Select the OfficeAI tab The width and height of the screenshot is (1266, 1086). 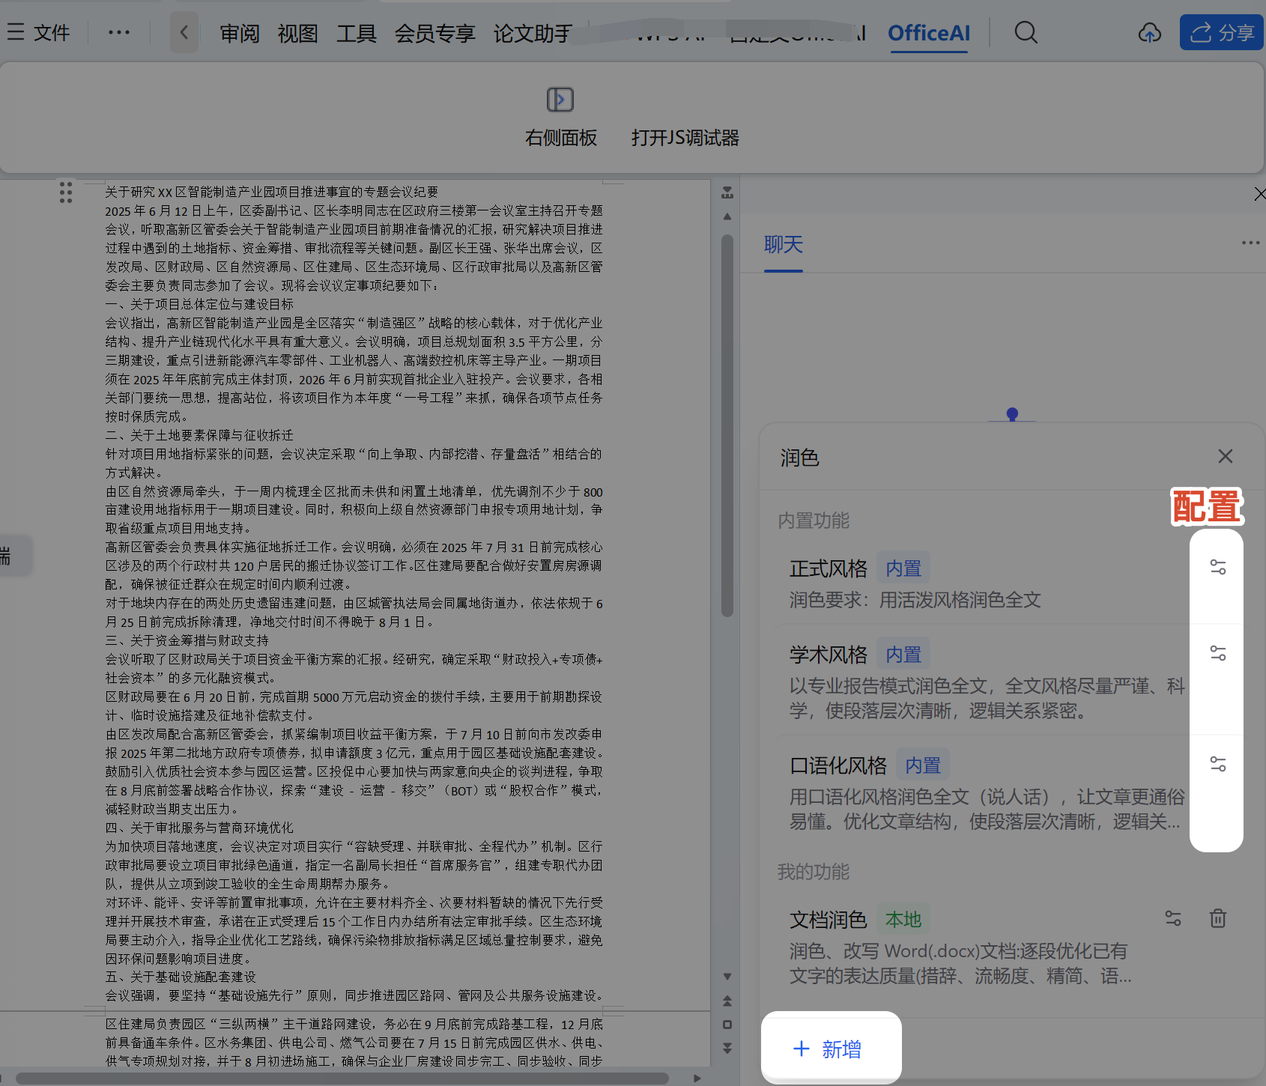pos(929,33)
